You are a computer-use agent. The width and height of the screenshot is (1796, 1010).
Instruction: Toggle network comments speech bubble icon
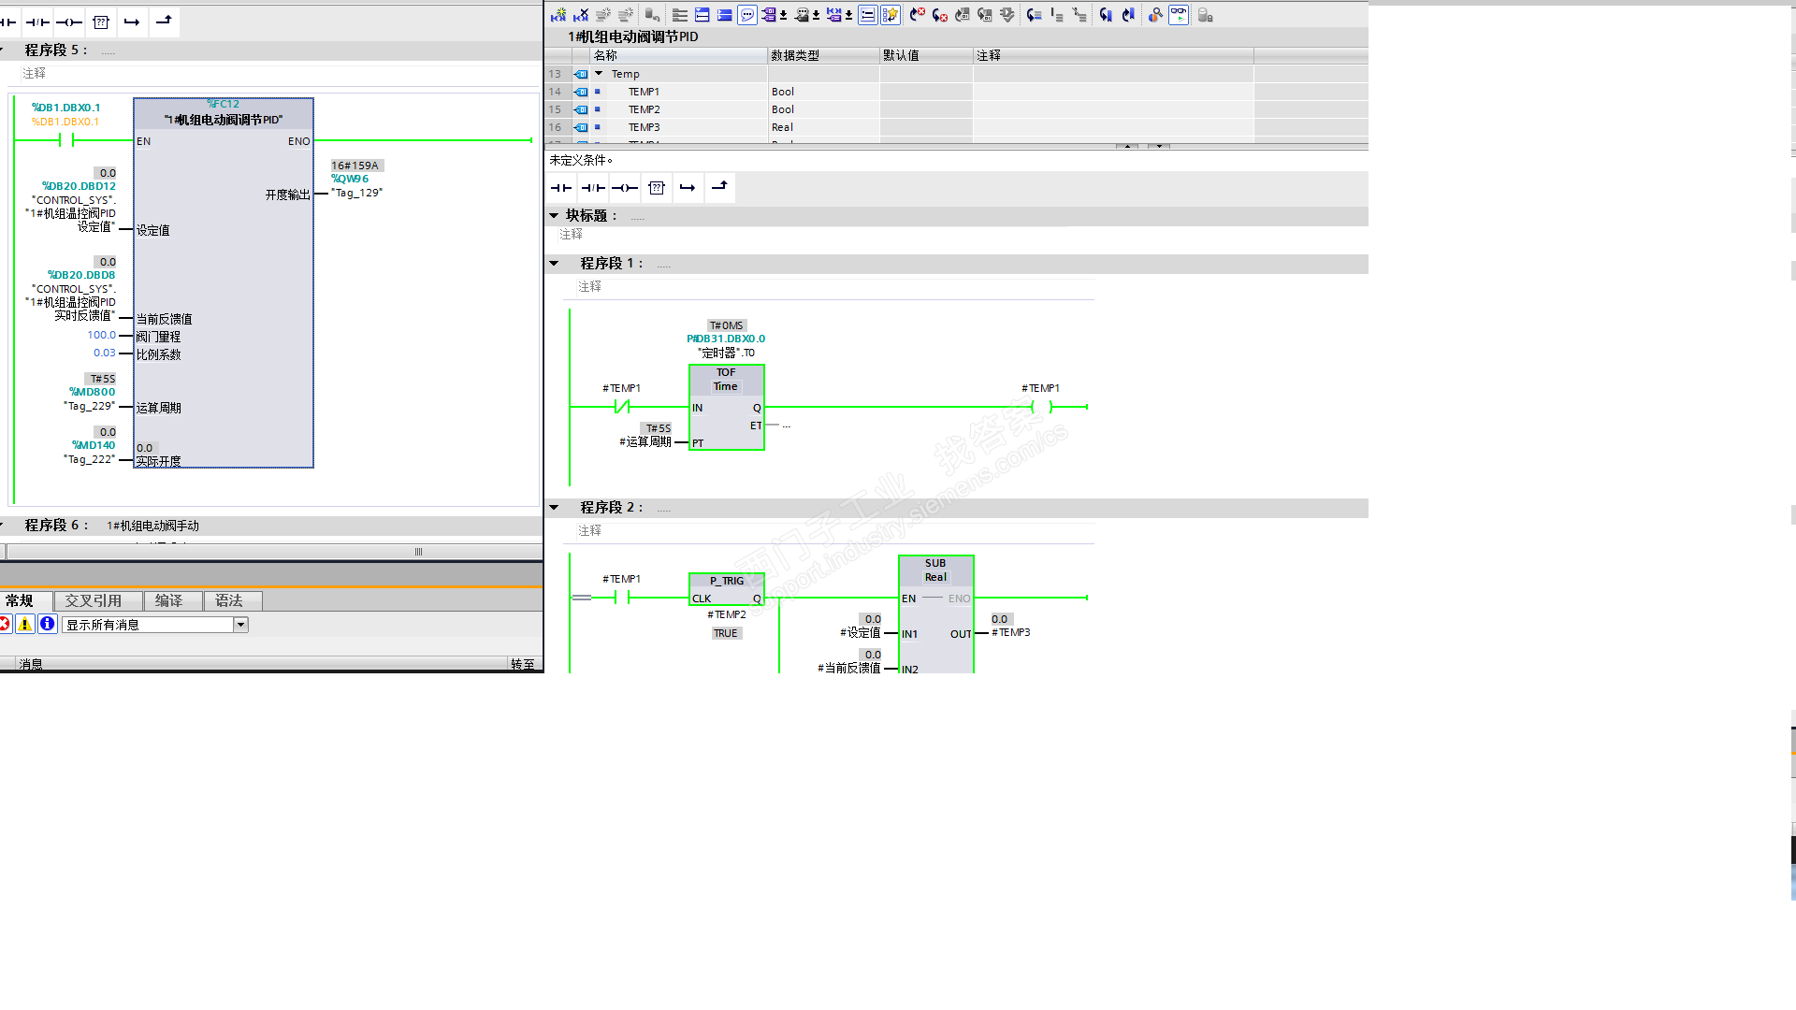pyautogui.click(x=746, y=15)
